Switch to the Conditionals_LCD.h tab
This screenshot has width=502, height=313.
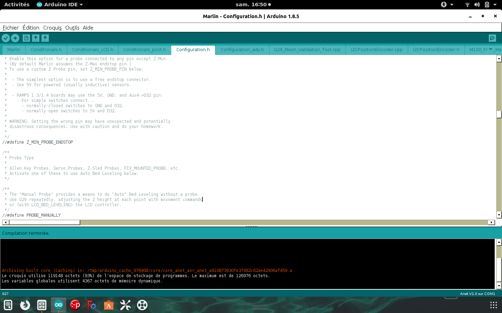(x=93, y=50)
